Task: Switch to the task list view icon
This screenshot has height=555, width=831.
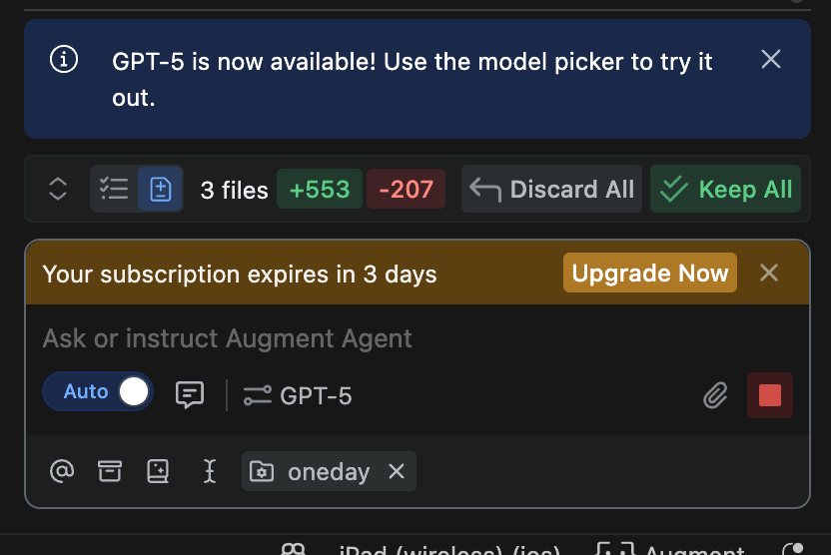Action: [114, 189]
